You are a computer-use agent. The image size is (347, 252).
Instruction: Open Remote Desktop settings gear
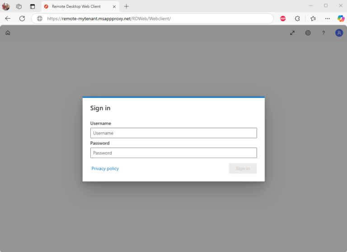(x=308, y=33)
